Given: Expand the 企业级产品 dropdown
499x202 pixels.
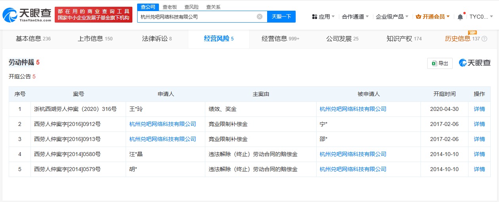Looking at the screenshot, I should (x=392, y=17).
